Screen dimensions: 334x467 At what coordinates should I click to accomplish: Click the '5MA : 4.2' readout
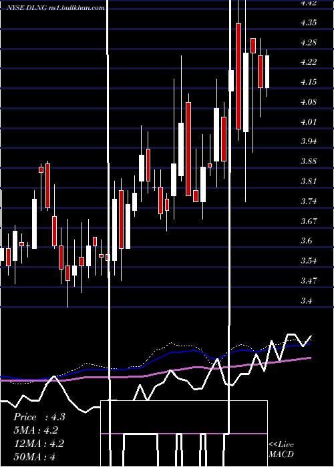(36, 430)
